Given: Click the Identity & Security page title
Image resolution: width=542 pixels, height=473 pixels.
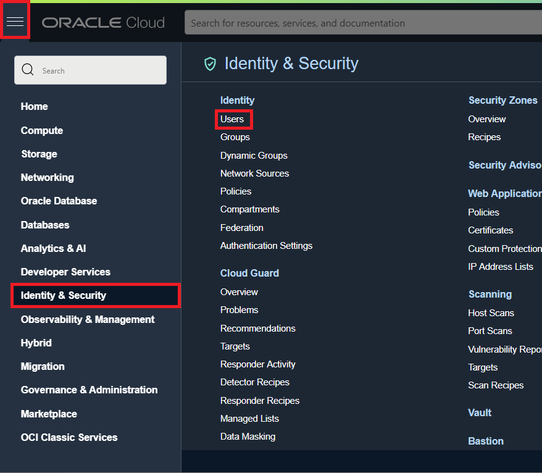Looking at the screenshot, I should (291, 64).
